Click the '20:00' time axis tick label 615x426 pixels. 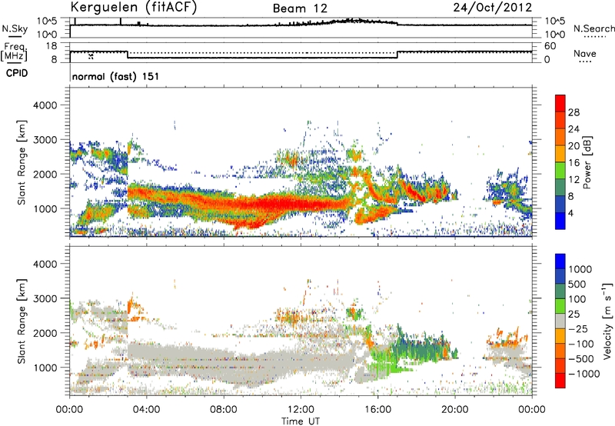tap(454, 410)
